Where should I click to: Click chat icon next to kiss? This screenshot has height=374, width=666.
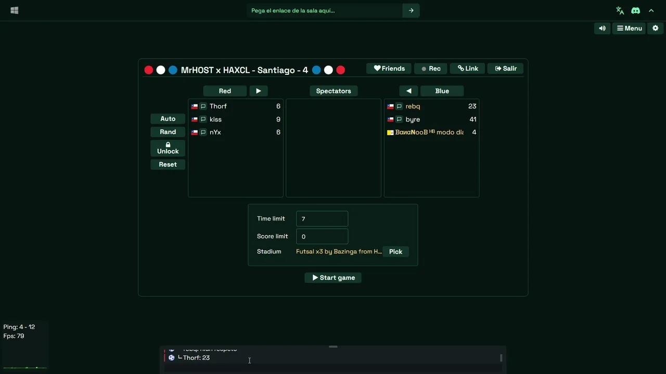click(x=203, y=119)
